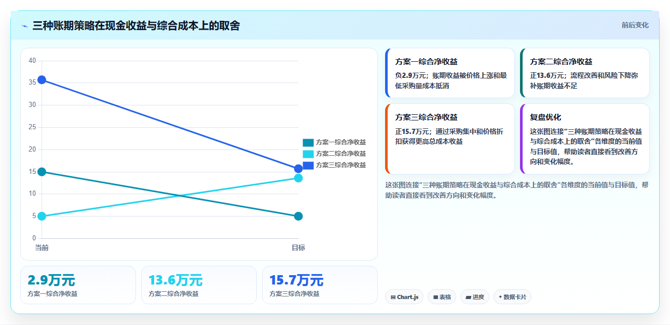Click the 表格 tag icon

click(435, 297)
